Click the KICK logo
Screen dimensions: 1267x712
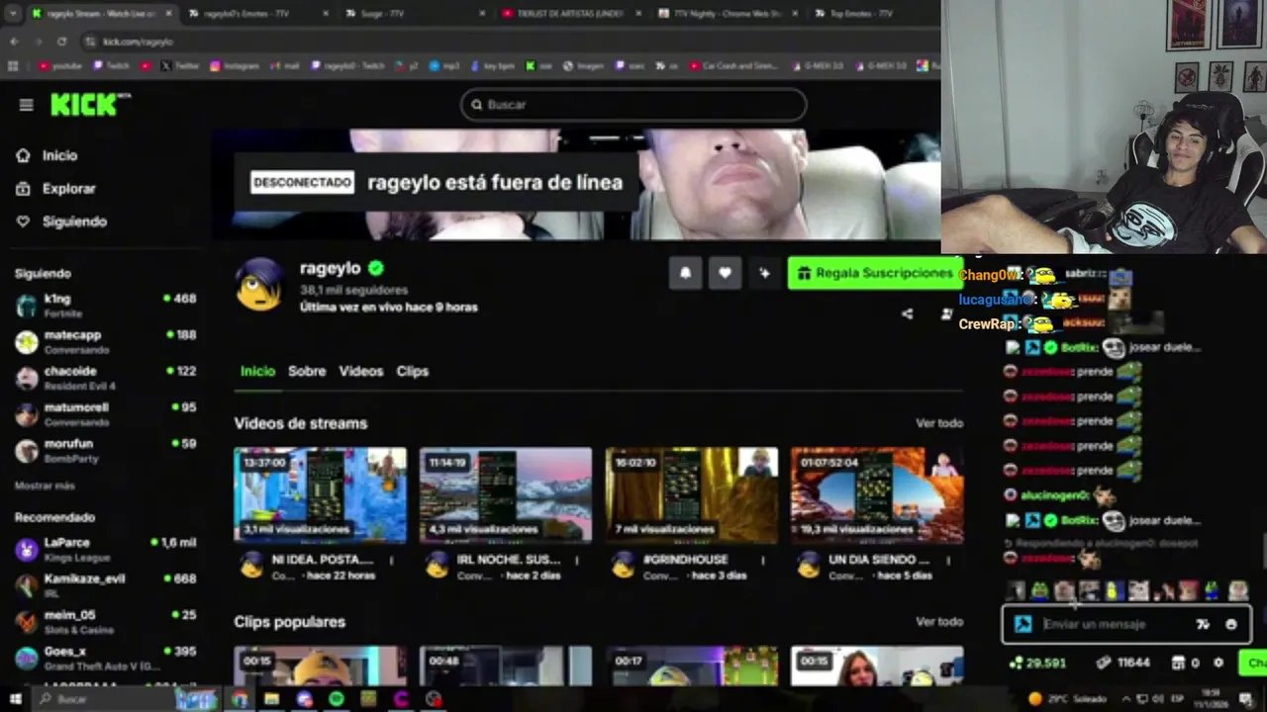click(90, 105)
